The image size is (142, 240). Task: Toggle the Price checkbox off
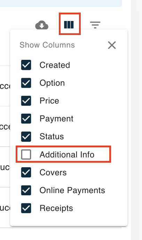[26, 101]
